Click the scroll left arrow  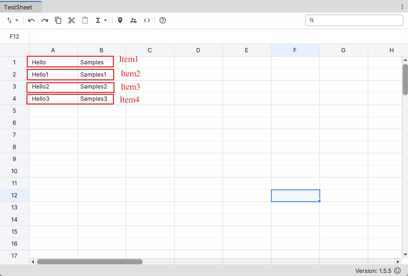coord(33,262)
